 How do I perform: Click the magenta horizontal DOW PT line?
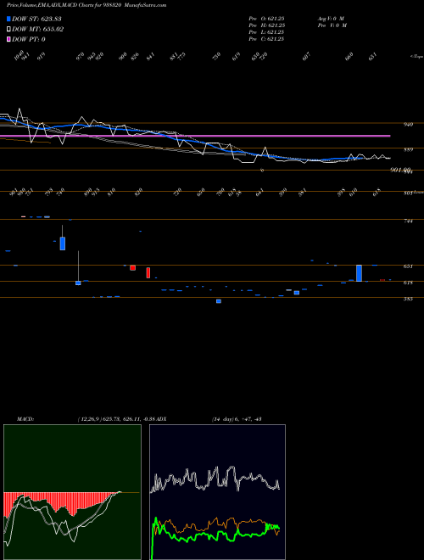pos(195,136)
